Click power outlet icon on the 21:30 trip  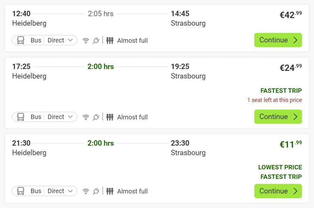click(x=96, y=191)
